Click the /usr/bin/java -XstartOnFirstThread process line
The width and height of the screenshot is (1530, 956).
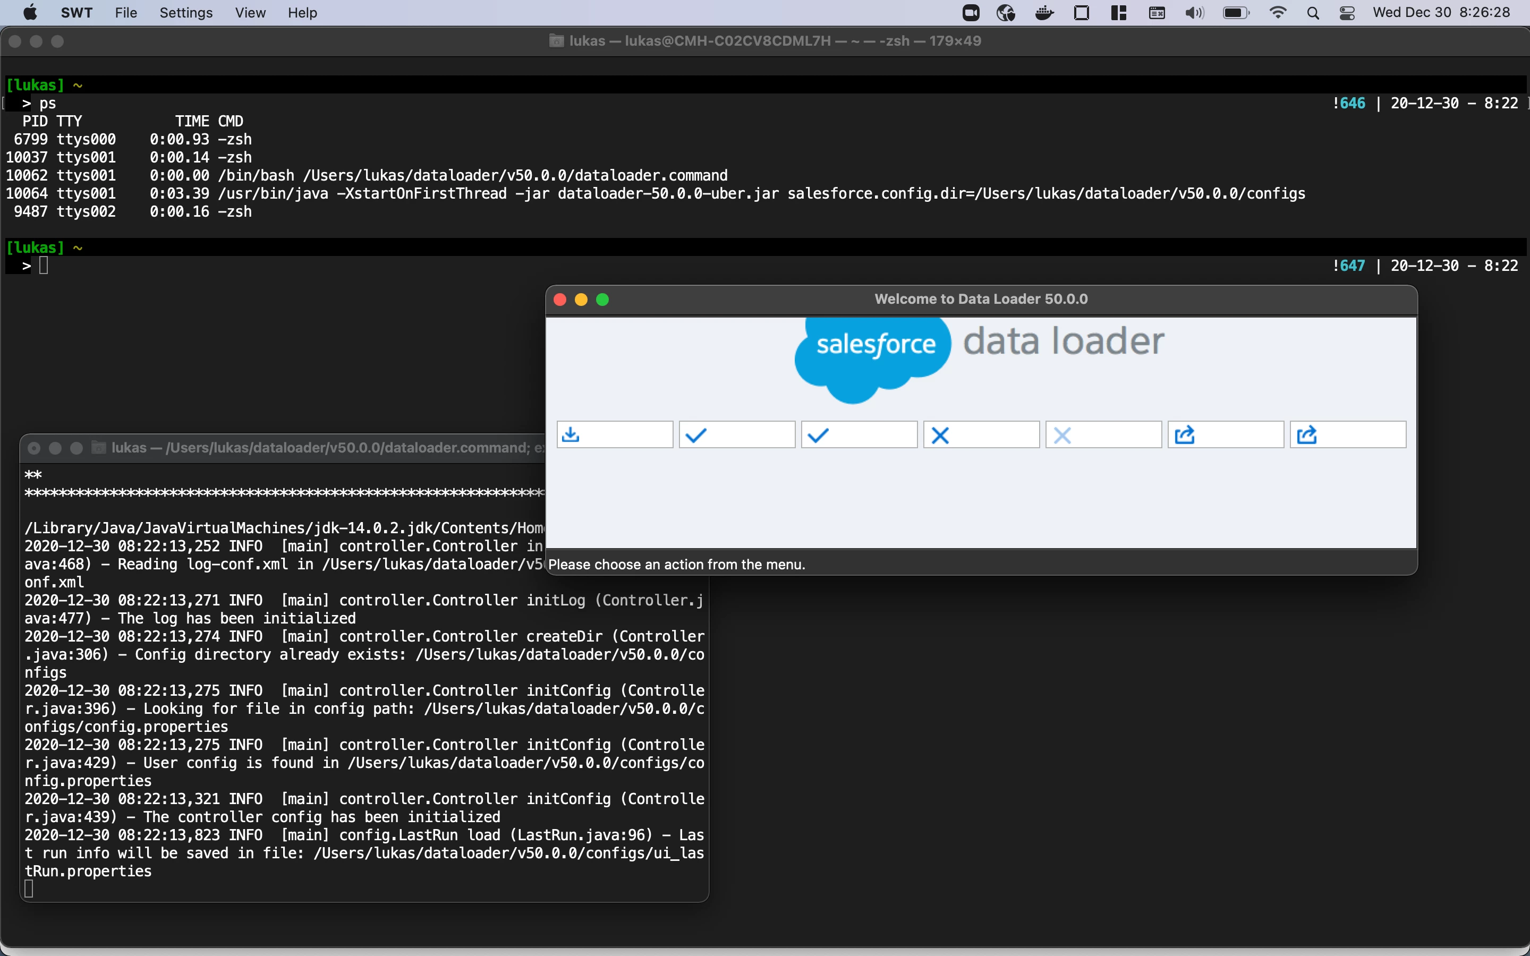point(655,193)
